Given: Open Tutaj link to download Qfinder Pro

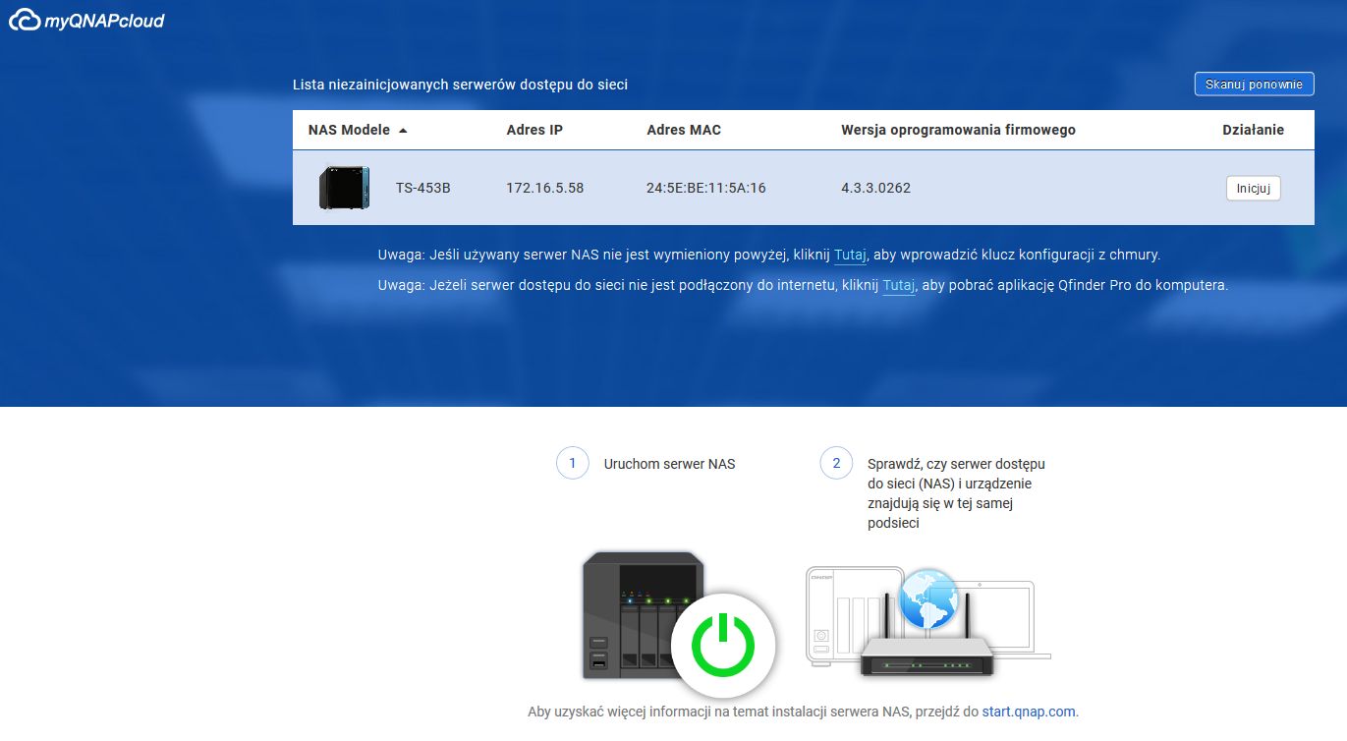Looking at the screenshot, I should (x=899, y=286).
